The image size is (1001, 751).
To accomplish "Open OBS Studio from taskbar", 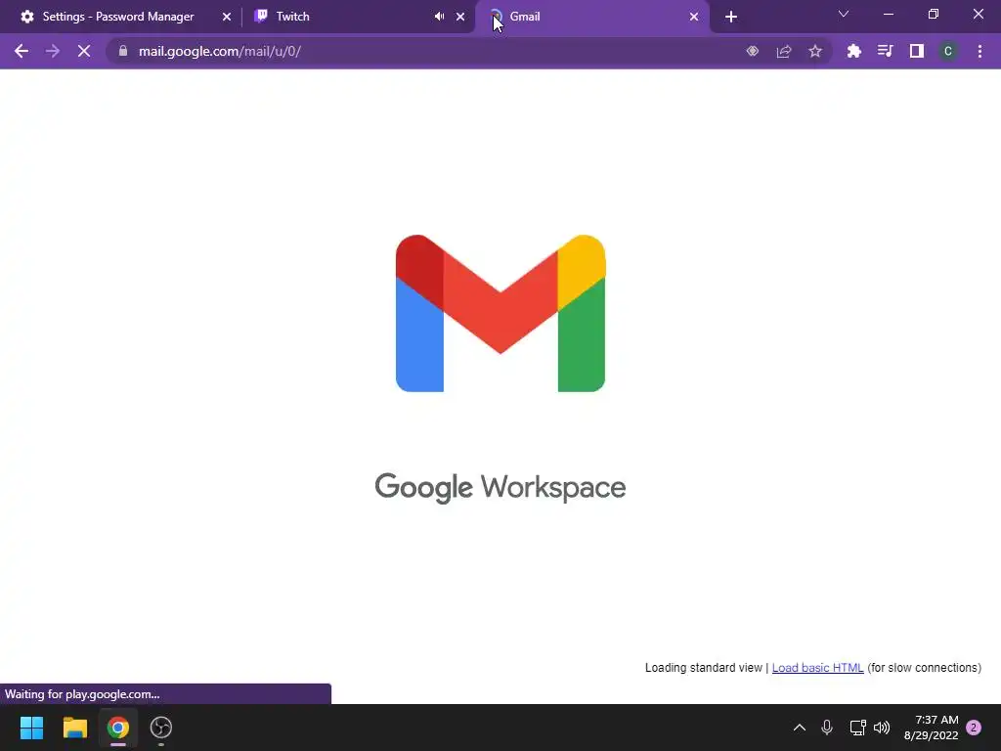I will pyautogui.click(x=161, y=728).
